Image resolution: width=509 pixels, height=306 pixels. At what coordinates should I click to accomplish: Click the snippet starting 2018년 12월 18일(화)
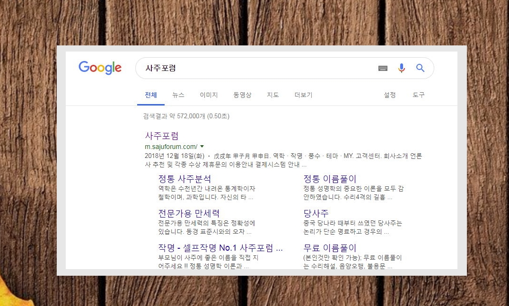click(x=283, y=160)
